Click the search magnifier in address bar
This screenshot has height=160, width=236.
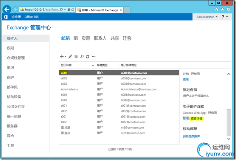point(61,9)
